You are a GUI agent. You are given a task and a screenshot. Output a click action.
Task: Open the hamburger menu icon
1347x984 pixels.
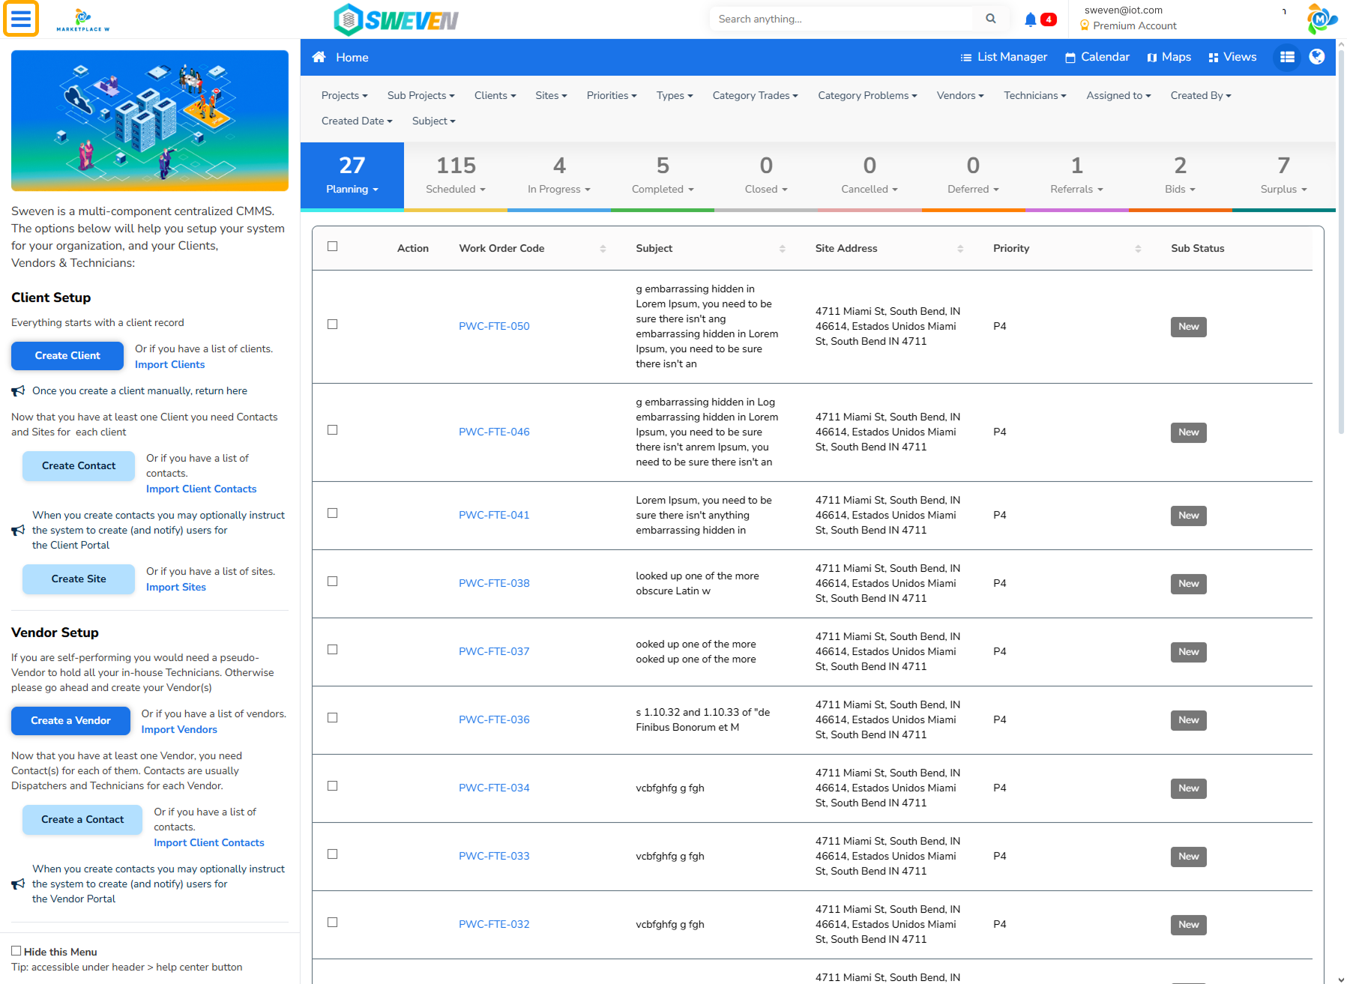coord(21,19)
